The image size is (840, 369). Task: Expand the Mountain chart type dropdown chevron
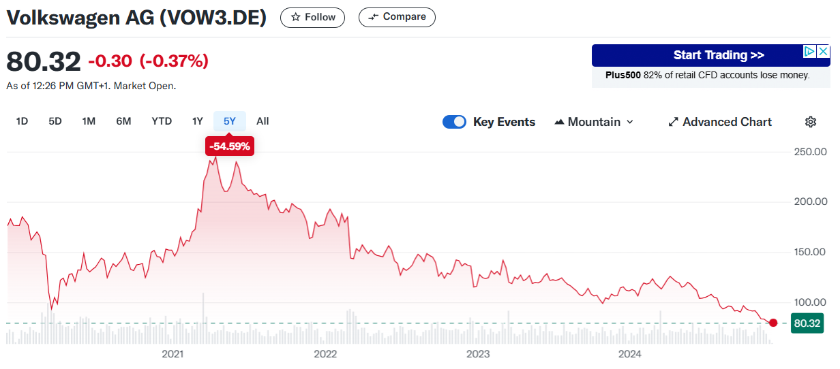coord(629,122)
